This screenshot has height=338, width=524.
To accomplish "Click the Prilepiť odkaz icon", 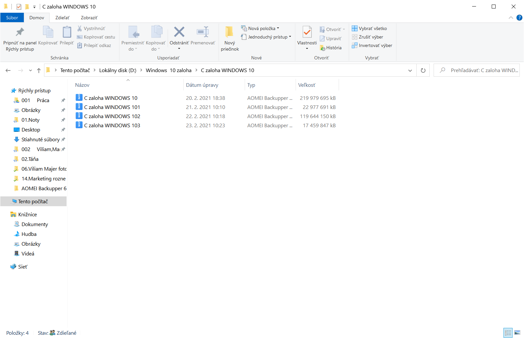I will pyautogui.click(x=80, y=45).
